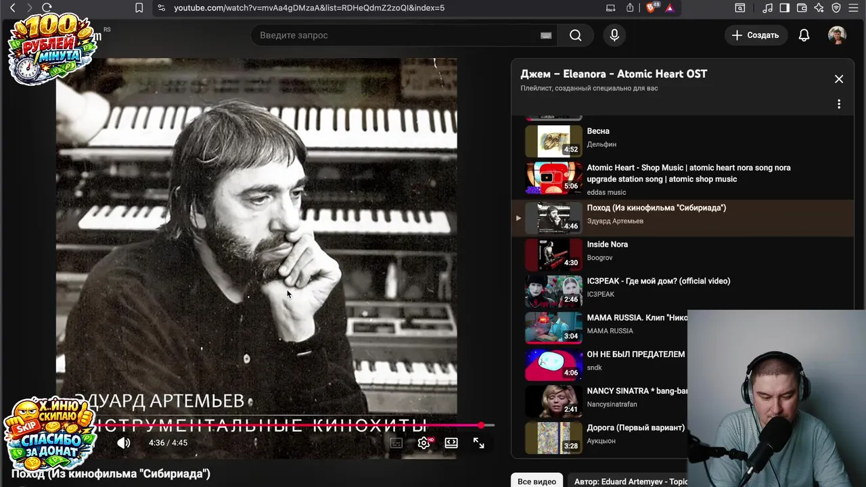Play MAMA RUSSIA clip from playlist

click(x=599, y=327)
